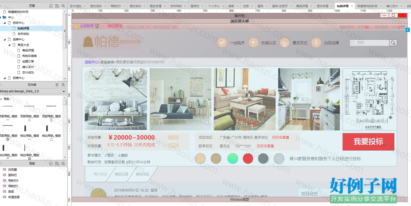Click the floor plan thumbnail image
The width and height of the screenshot is (411, 206).
pyautogui.click(x=370, y=99)
